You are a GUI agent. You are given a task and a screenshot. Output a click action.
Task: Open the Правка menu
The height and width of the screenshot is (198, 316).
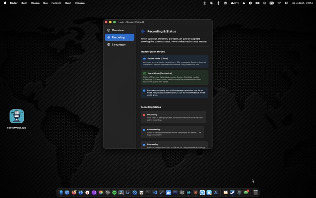(35, 3)
